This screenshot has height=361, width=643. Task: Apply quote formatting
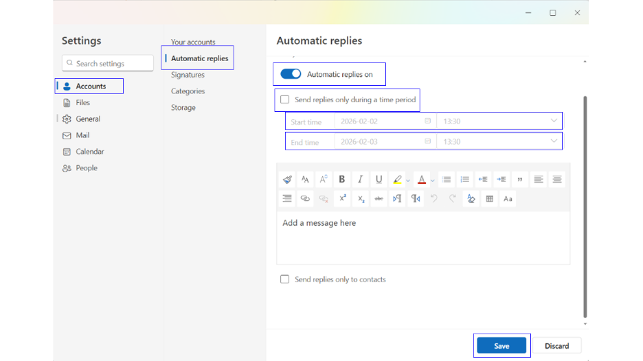pos(519,179)
